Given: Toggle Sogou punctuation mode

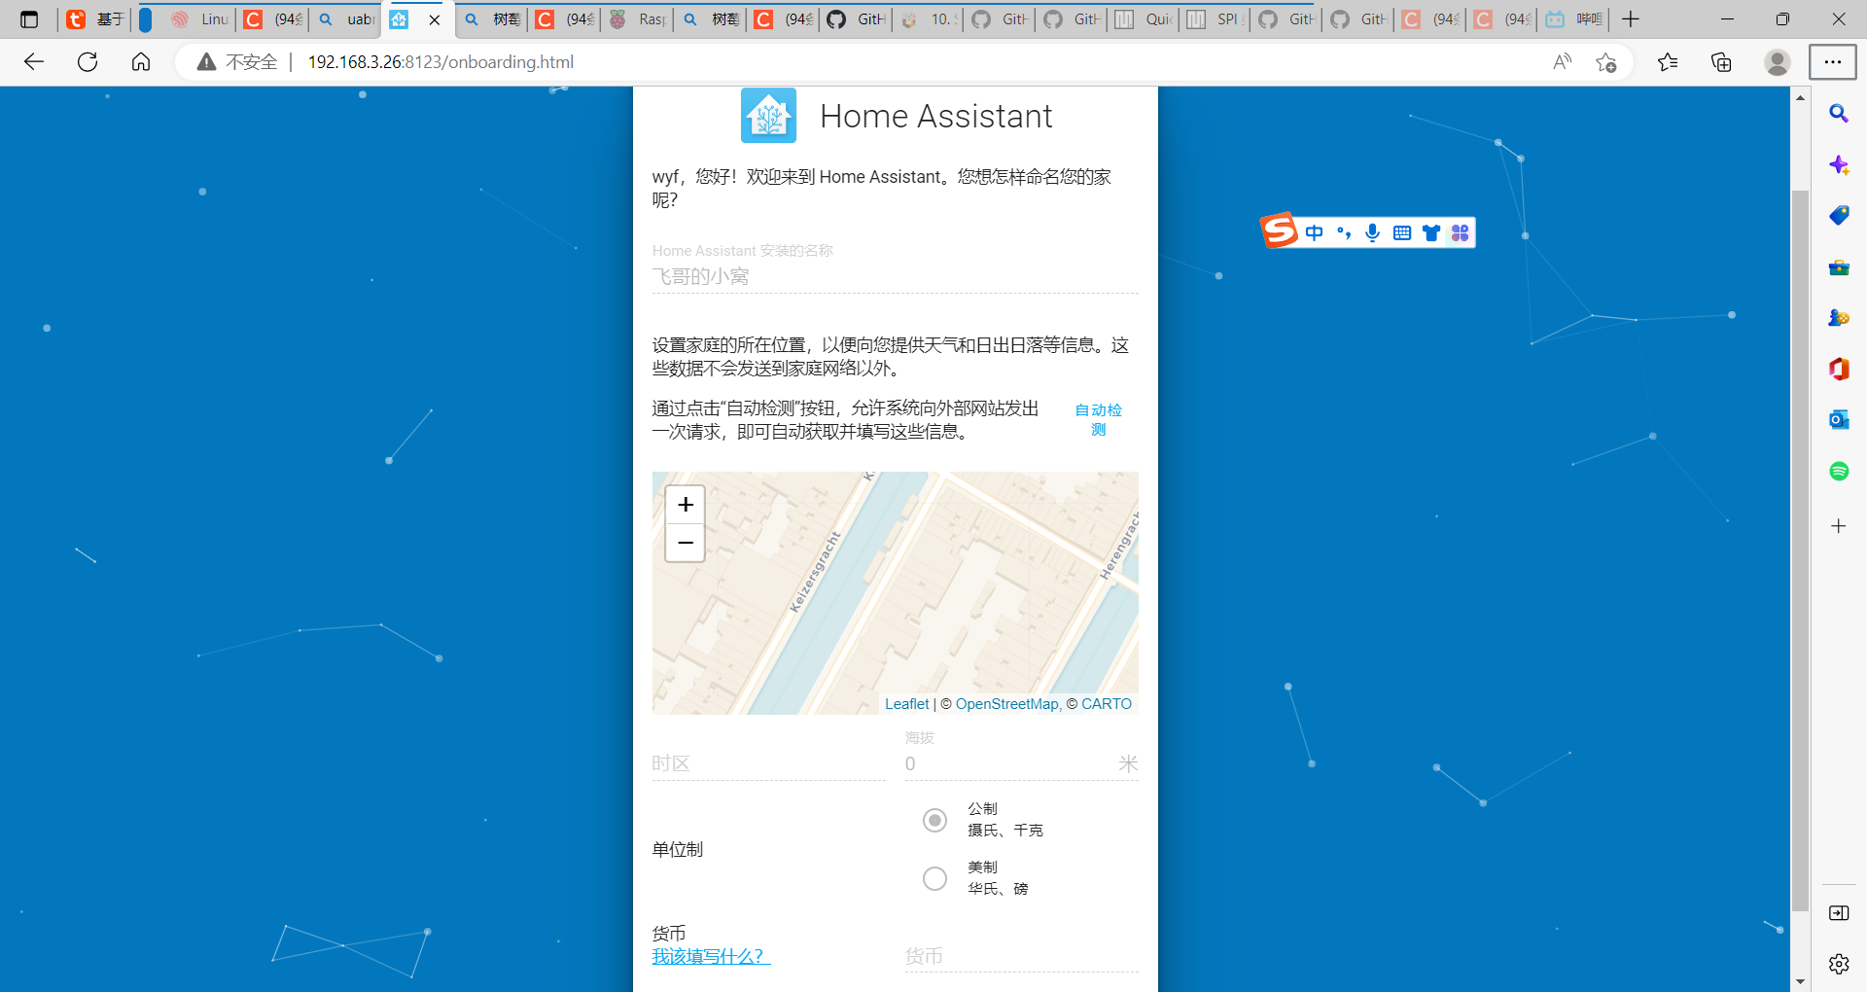Looking at the screenshot, I should pos(1343,232).
